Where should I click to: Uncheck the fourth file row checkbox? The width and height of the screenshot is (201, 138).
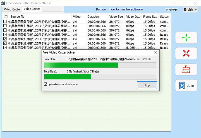[5, 35]
